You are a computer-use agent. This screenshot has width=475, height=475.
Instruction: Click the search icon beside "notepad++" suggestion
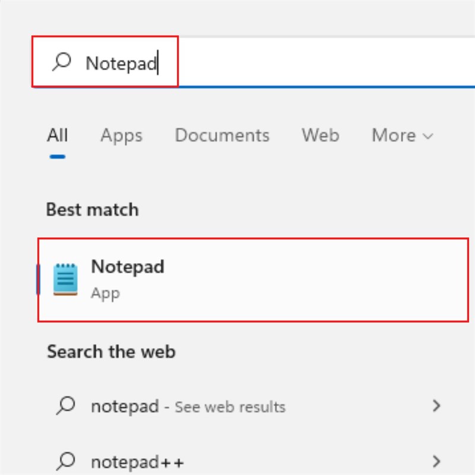[65, 462]
